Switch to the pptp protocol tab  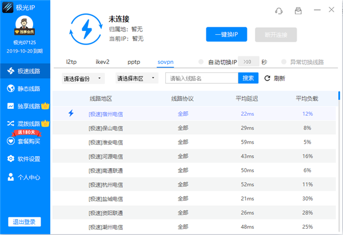(134, 61)
